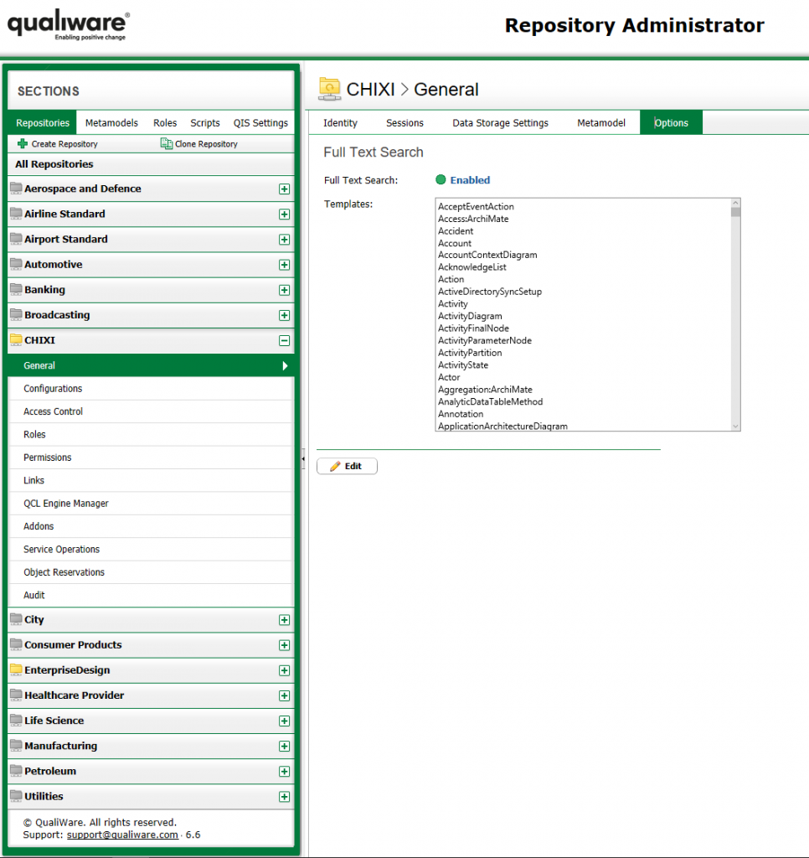The height and width of the screenshot is (858, 809).
Task: Click the arrow icon on the General entry
Action: coord(285,365)
